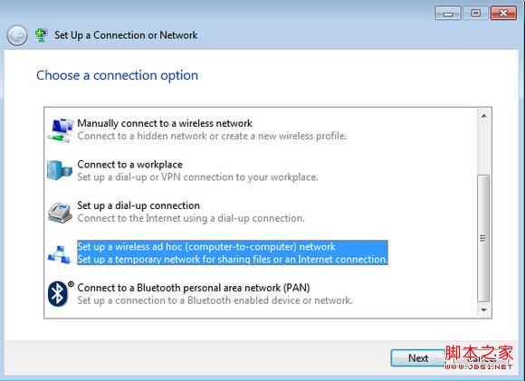Click the network wizard title icon
This screenshot has width=525, height=381.
41,35
